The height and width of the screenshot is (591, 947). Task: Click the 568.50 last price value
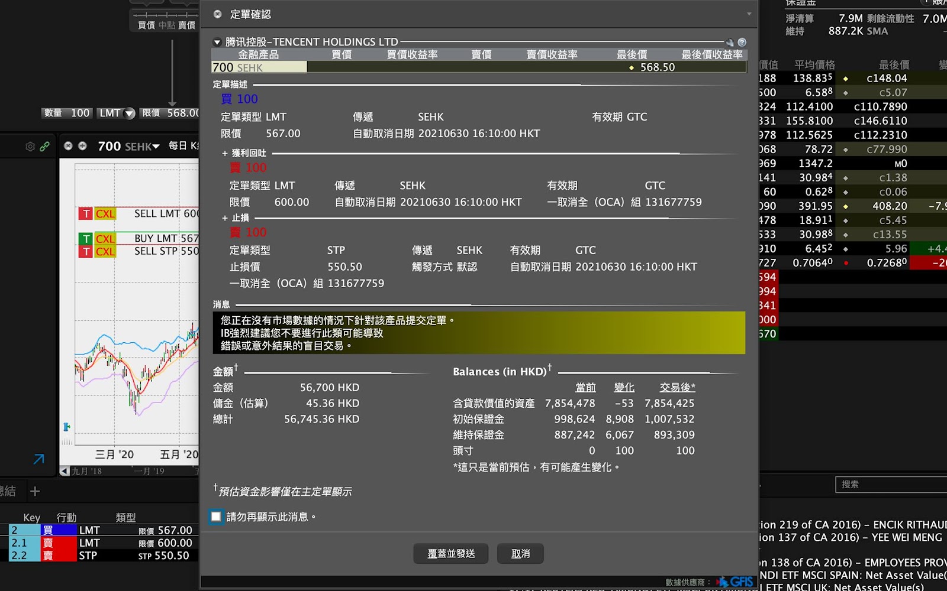(657, 67)
